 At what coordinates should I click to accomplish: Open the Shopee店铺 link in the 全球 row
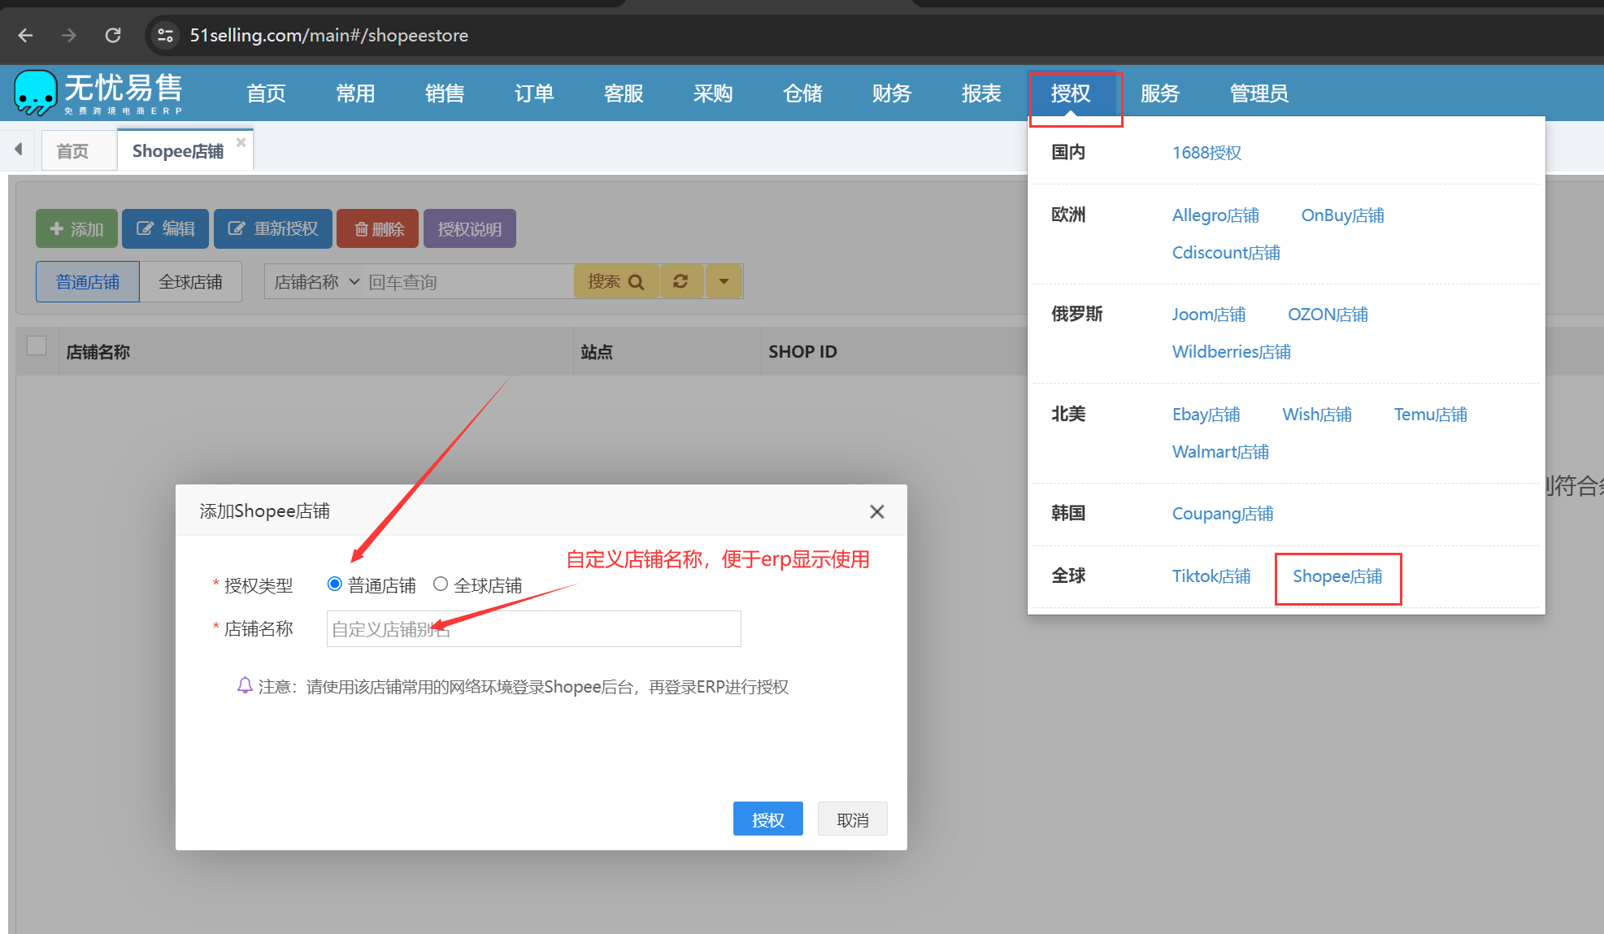coord(1337,576)
